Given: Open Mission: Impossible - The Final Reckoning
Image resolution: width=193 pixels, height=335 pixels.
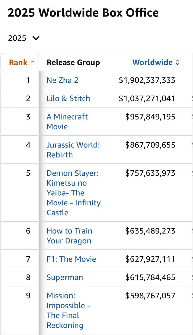Looking at the screenshot, I should [x=68, y=310].
